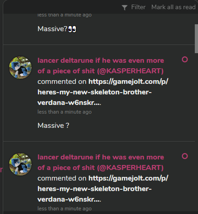Open the 'Massive ?' comment in middle notification

tap(54, 126)
